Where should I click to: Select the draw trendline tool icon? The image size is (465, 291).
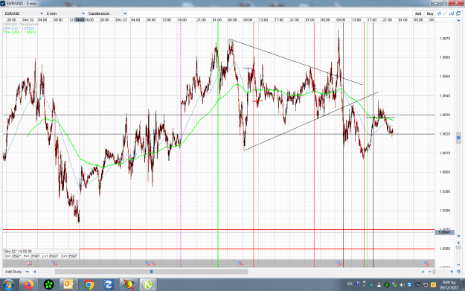[x=445, y=13]
